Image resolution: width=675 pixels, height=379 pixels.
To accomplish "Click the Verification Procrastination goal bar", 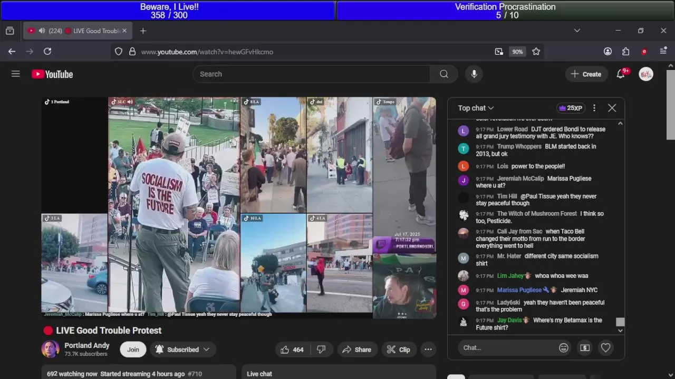I will pyautogui.click(x=505, y=11).
